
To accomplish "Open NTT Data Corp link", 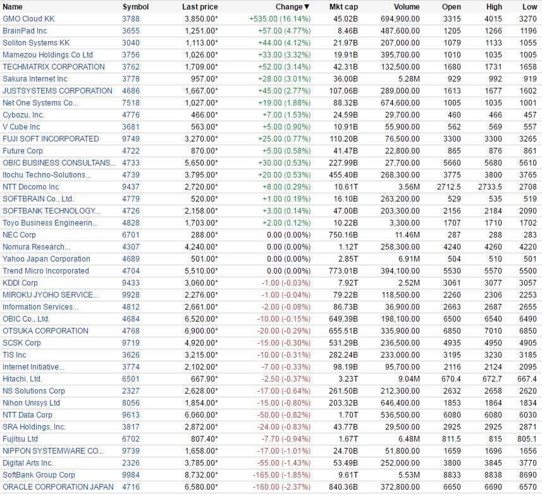I will (x=27, y=415).
